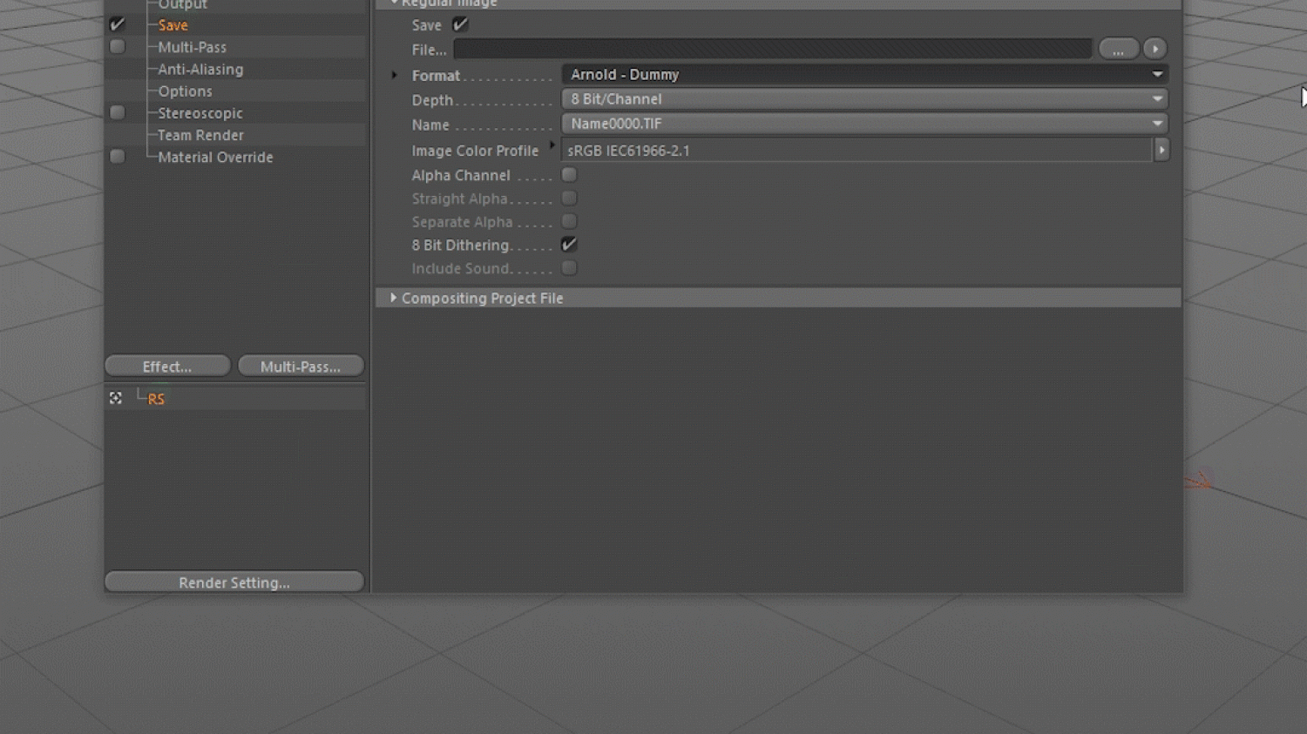Enable the Stereoscopic checkbox in sidebar
Image resolution: width=1307 pixels, height=734 pixels.
pos(118,112)
